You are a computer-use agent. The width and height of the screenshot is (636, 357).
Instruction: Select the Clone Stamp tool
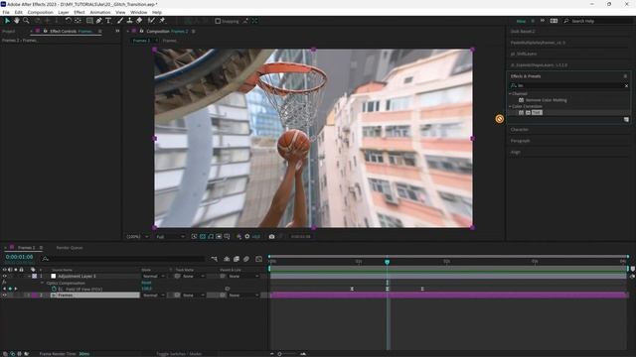(129, 21)
